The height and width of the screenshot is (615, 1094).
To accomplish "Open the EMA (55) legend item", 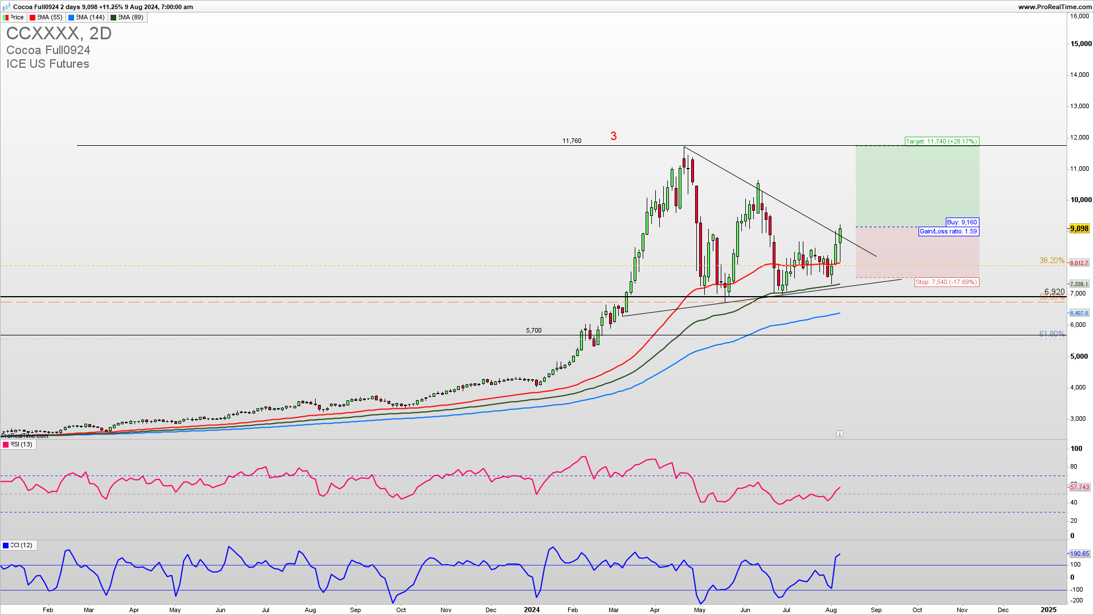I will 46,18.
